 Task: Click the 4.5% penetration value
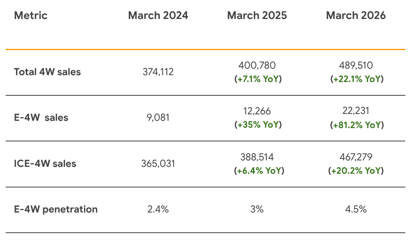click(356, 209)
